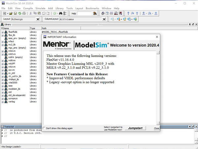This screenshot has width=198, height=149.
Task: Click the Cut scissors icon
Action: pyautogui.click(x=30, y=14)
